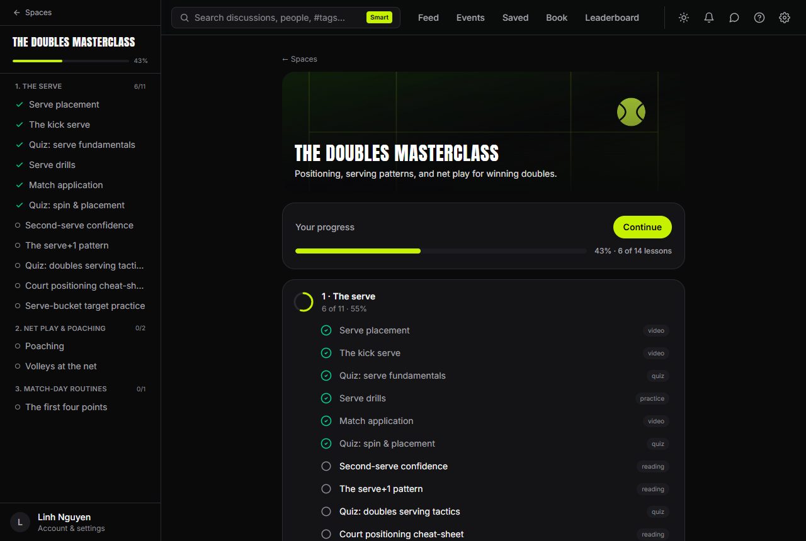
Task: Open the Feed tab
Action: pos(428,18)
